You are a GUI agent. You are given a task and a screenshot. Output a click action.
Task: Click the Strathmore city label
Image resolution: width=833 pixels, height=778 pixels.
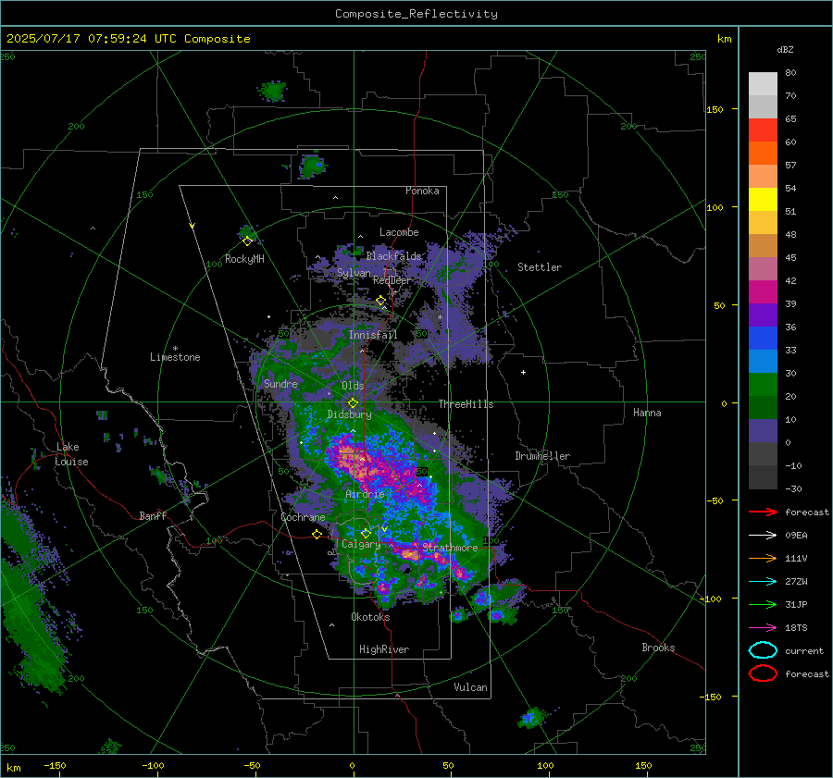[450, 548]
